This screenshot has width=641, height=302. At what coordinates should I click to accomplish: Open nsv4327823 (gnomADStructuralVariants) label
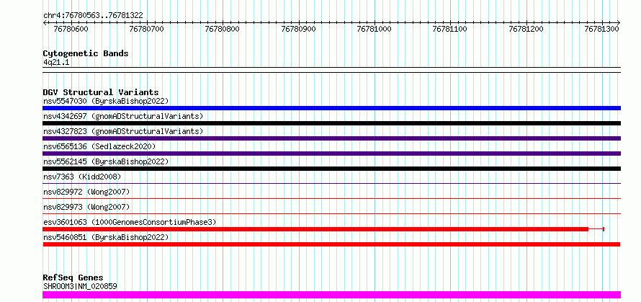point(123,131)
